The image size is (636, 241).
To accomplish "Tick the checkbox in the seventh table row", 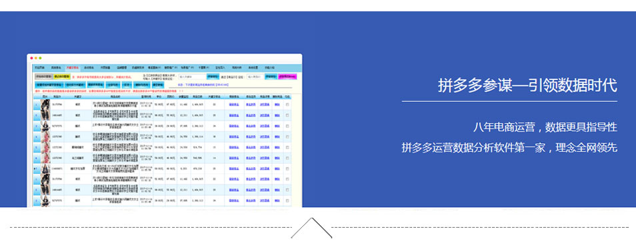I will click(x=287, y=168).
